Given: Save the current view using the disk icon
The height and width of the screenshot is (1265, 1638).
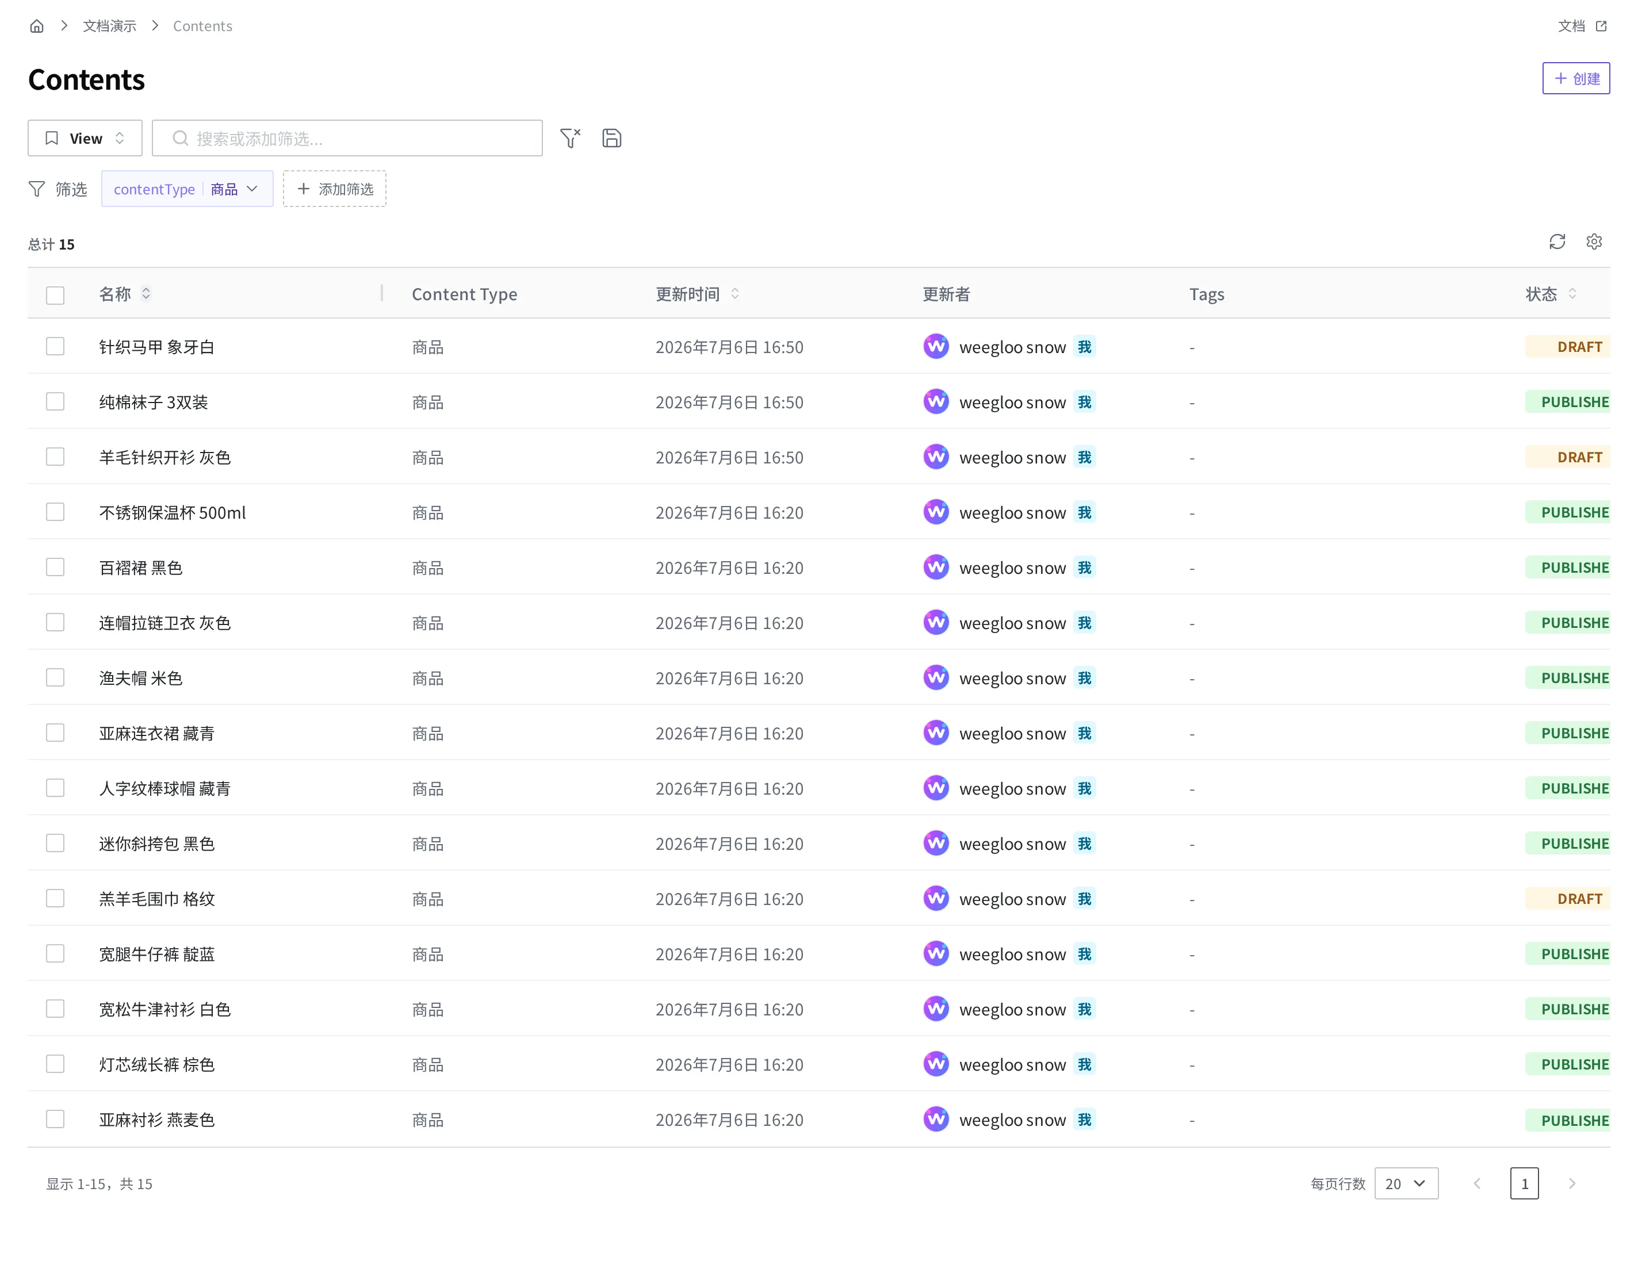Looking at the screenshot, I should tap(612, 138).
